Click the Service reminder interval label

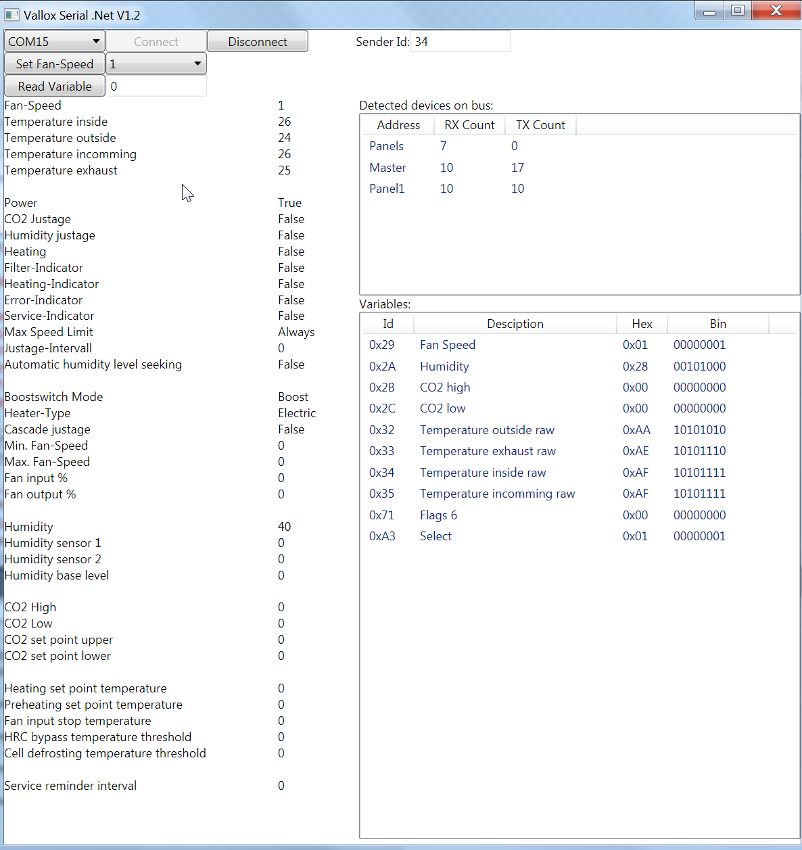tap(70, 786)
